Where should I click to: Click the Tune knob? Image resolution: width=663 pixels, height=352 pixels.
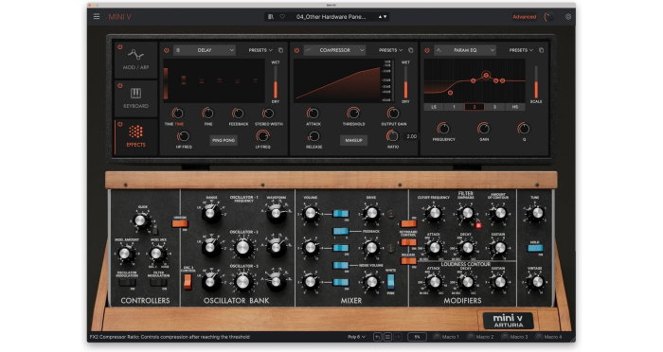tap(537, 213)
